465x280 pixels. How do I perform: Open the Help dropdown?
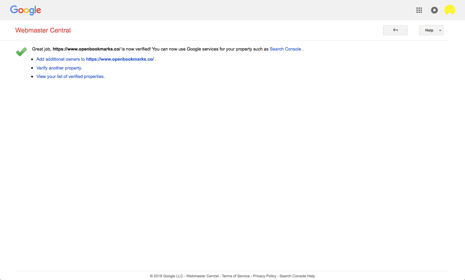click(x=431, y=30)
